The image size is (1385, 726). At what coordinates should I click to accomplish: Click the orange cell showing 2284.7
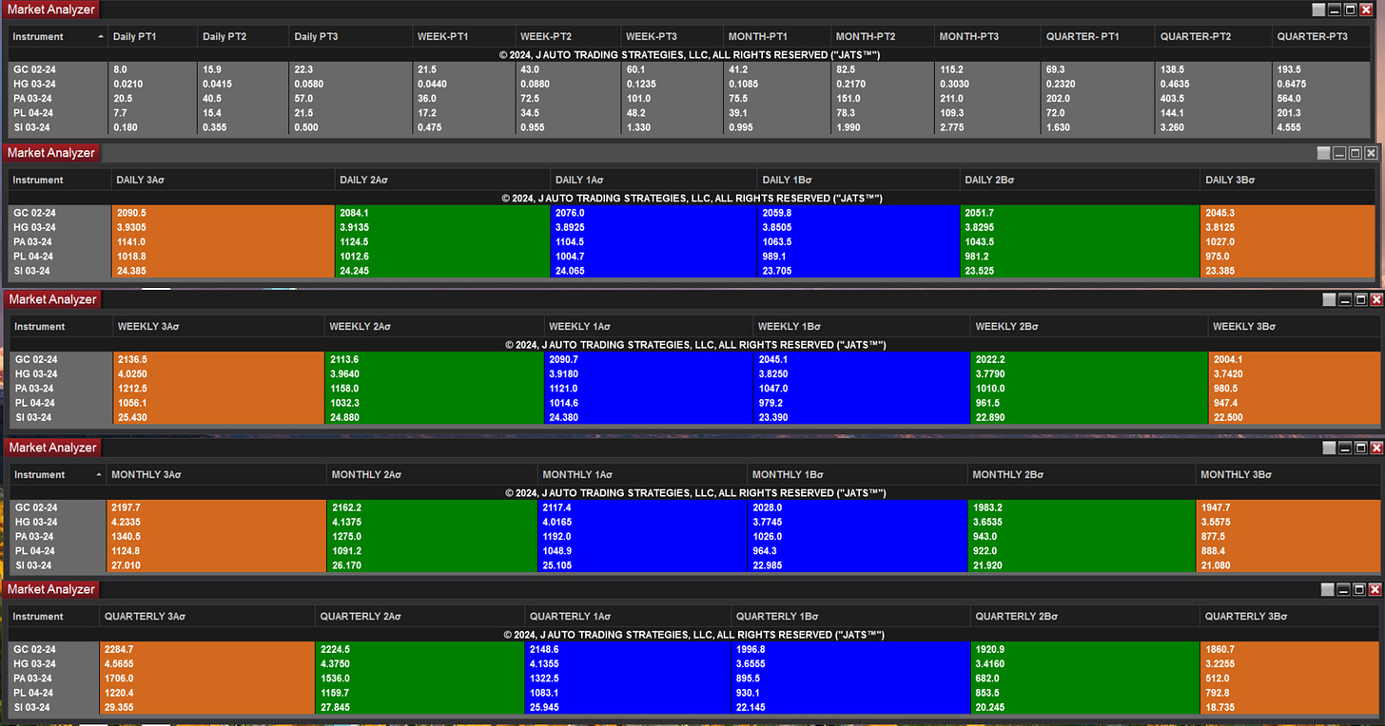click(x=206, y=649)
